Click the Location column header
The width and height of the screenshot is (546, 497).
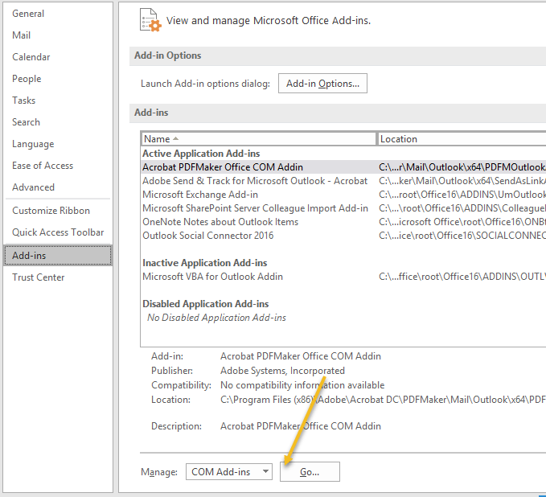462,139
